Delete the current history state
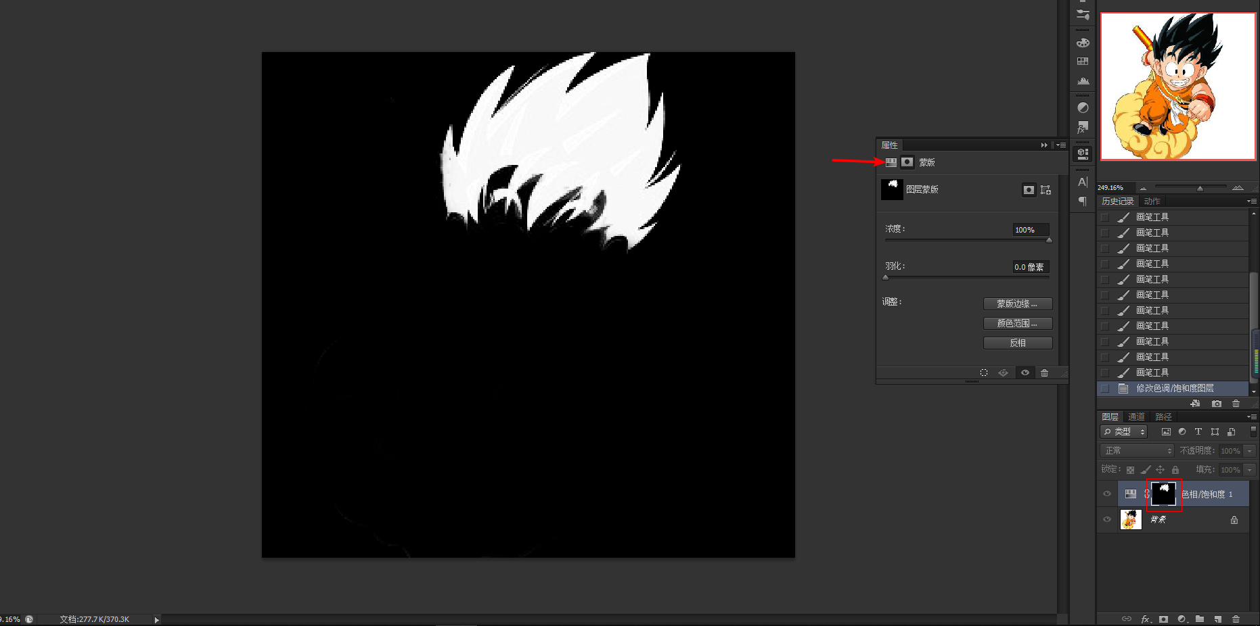The image size is (1260, 626). point(1236,404)
